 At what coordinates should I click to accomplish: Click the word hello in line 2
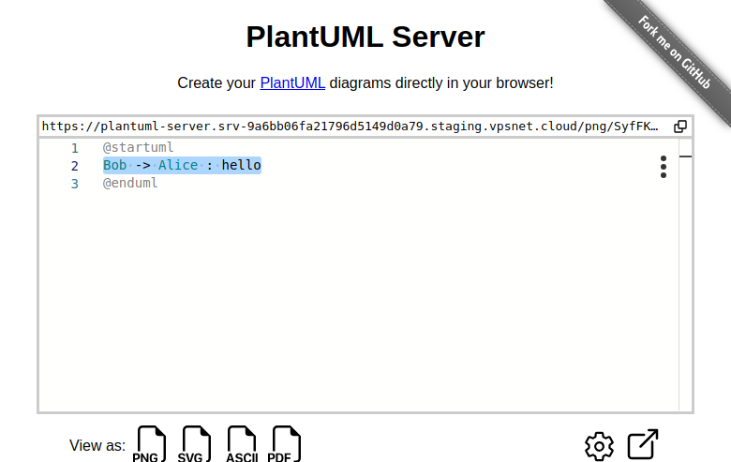click(x=241, y=165)
